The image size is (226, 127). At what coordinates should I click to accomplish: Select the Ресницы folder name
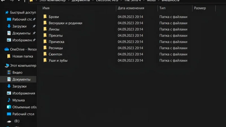56,48
